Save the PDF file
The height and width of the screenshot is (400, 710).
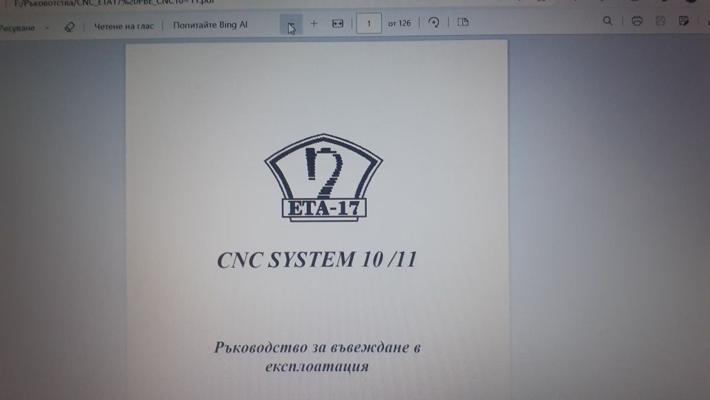(x=660, y=21)
